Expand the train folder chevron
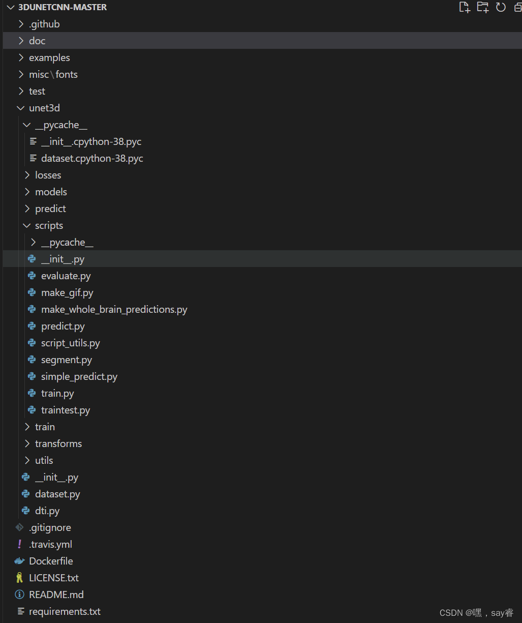This screenshot has width=522, height=623. 27,427
